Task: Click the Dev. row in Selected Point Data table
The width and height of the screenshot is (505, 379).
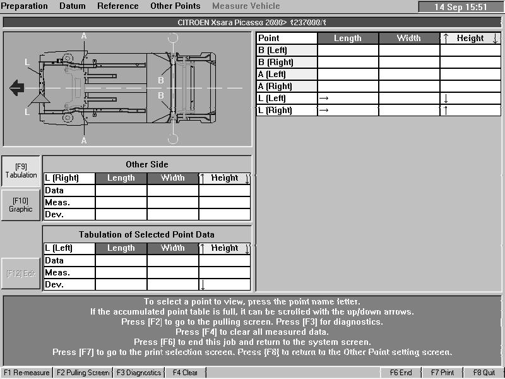Action: 147,285
